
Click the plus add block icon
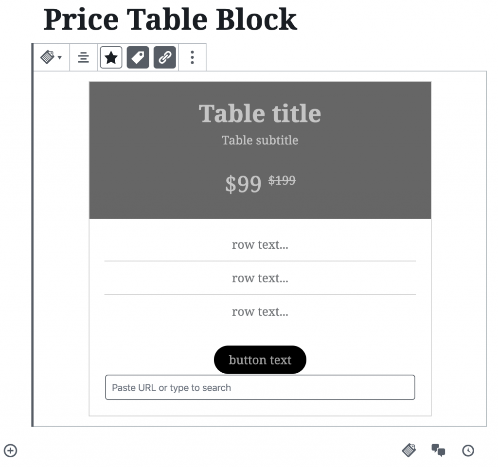pyautogui.click(x=11, y=450)
